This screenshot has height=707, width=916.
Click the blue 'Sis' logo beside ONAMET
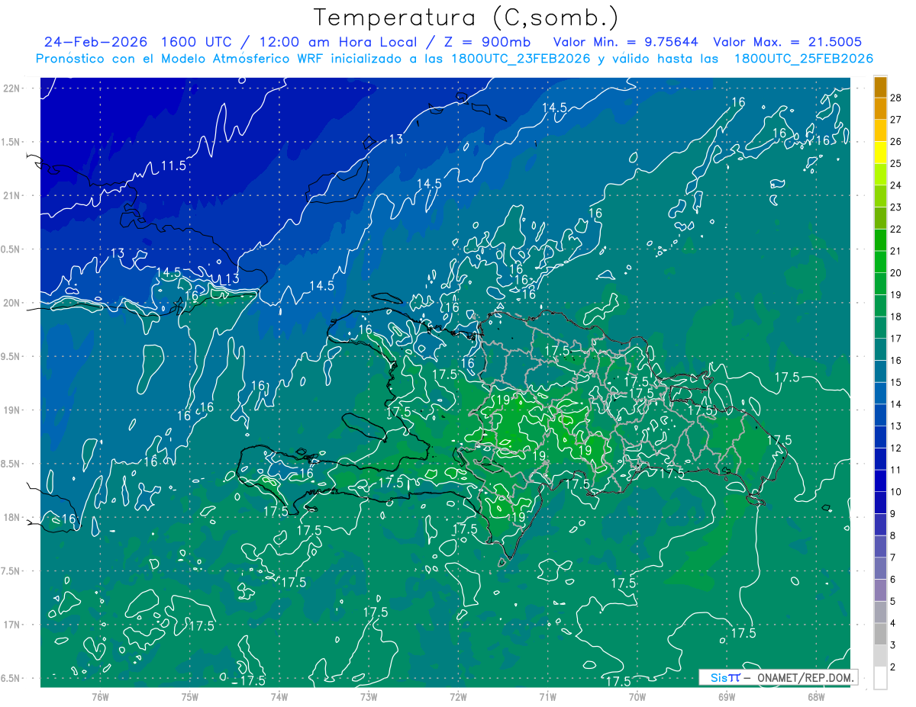pyautogui.click(x=718, y=677)
